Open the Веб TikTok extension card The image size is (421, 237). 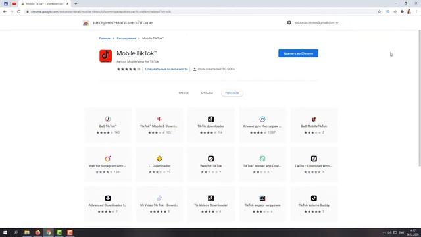pyautogui.click(x=108, y=125)
